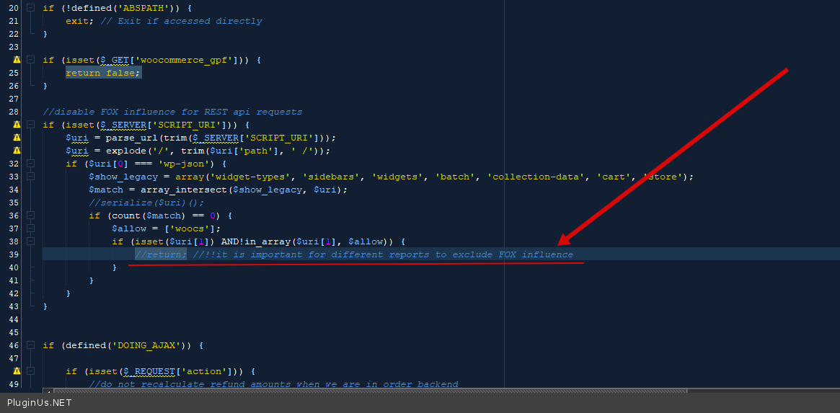This screenshot has height=413, width=840.
Task: Click line number 28 in the gutter
Action: [14, 112]
